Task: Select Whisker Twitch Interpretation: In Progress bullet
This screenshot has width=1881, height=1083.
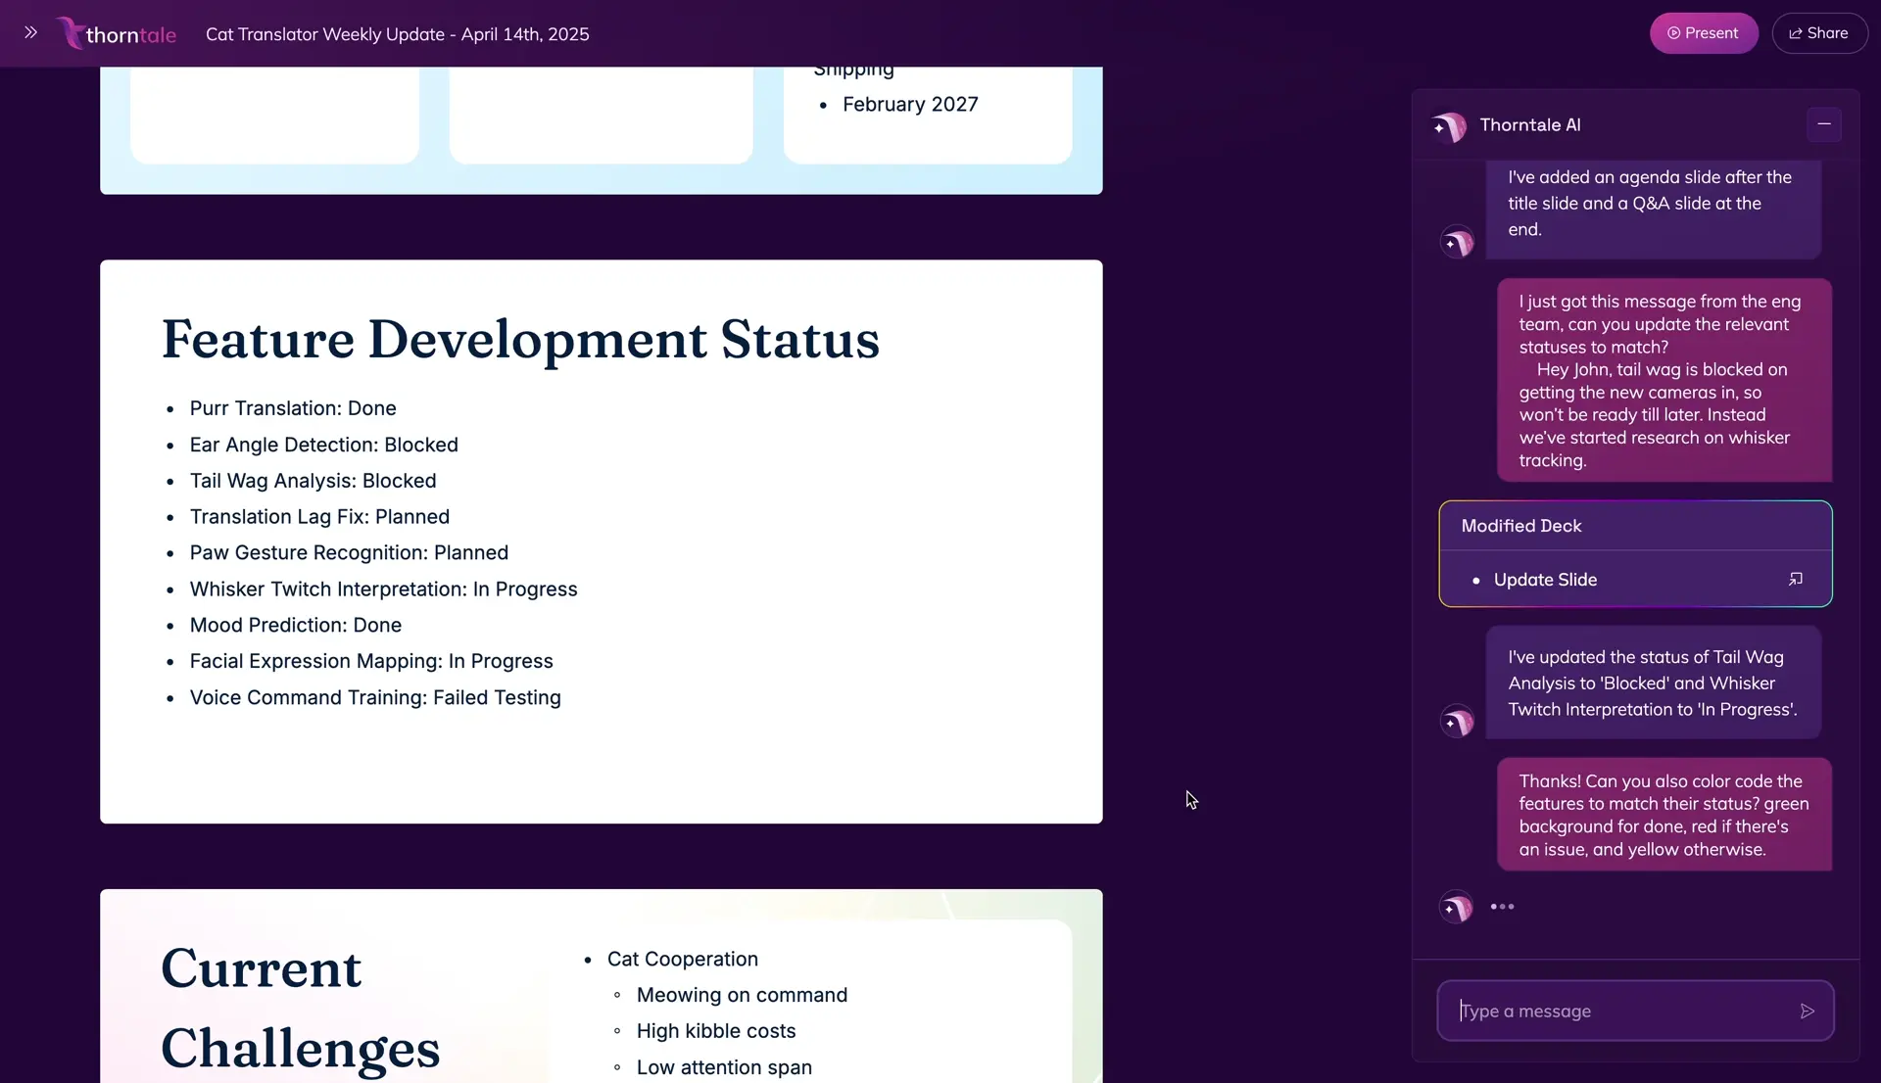Action: point(383,589)
